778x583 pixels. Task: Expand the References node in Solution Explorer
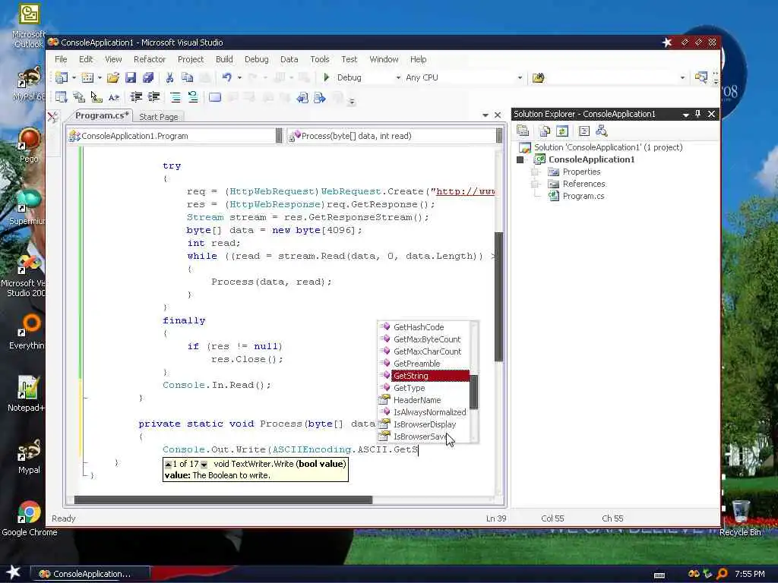[x=535, y=184]
